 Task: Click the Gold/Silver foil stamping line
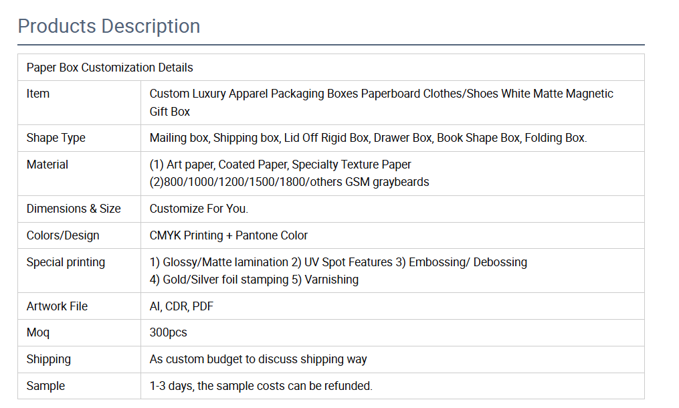(254, 280)
